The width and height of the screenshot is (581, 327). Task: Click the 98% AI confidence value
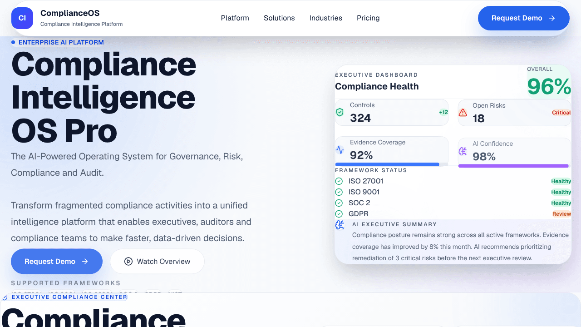coord(484,157)
